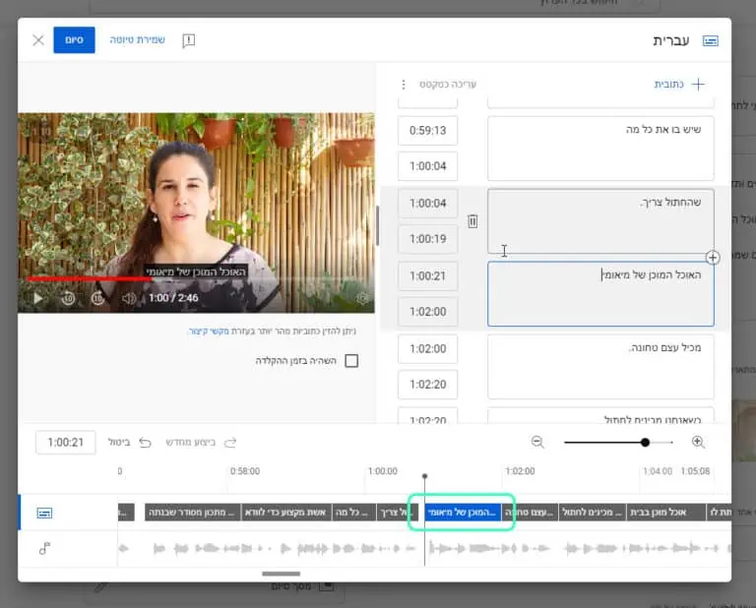Select timeline segment אוכל מוכן בבית

(x=665, y=513)
